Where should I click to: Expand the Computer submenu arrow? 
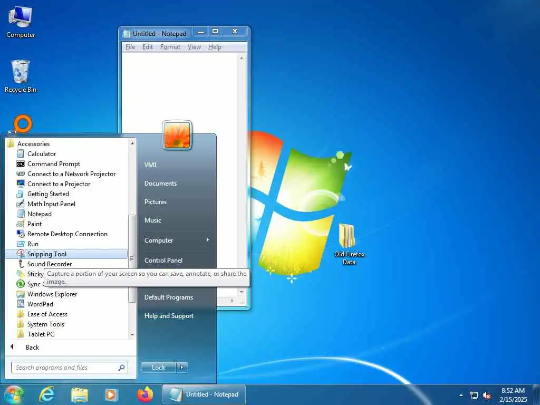208,240
